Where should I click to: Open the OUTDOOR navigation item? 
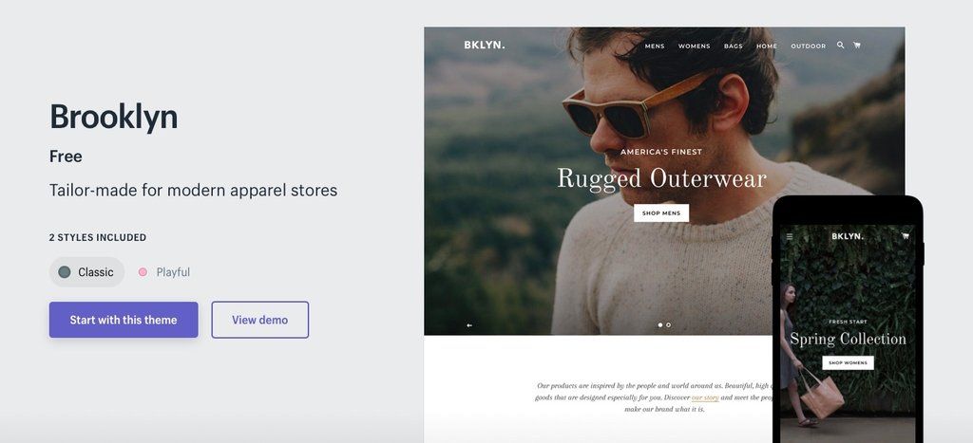pos(808,46)
